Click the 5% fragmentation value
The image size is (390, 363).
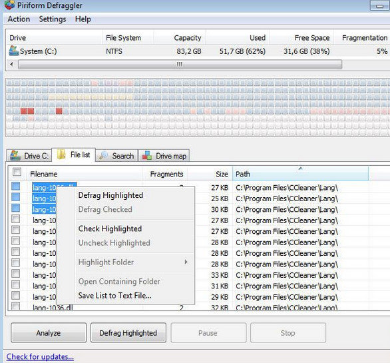[382, 51]
